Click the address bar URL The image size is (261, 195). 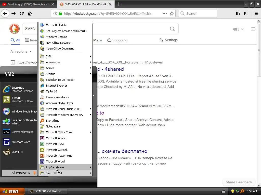108,14
